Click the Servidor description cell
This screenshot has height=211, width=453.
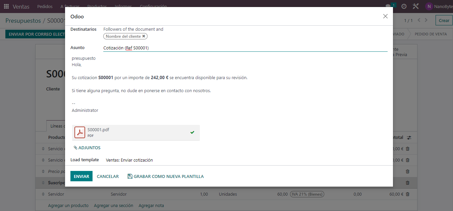pyautogui.click(x=119, y=194)
